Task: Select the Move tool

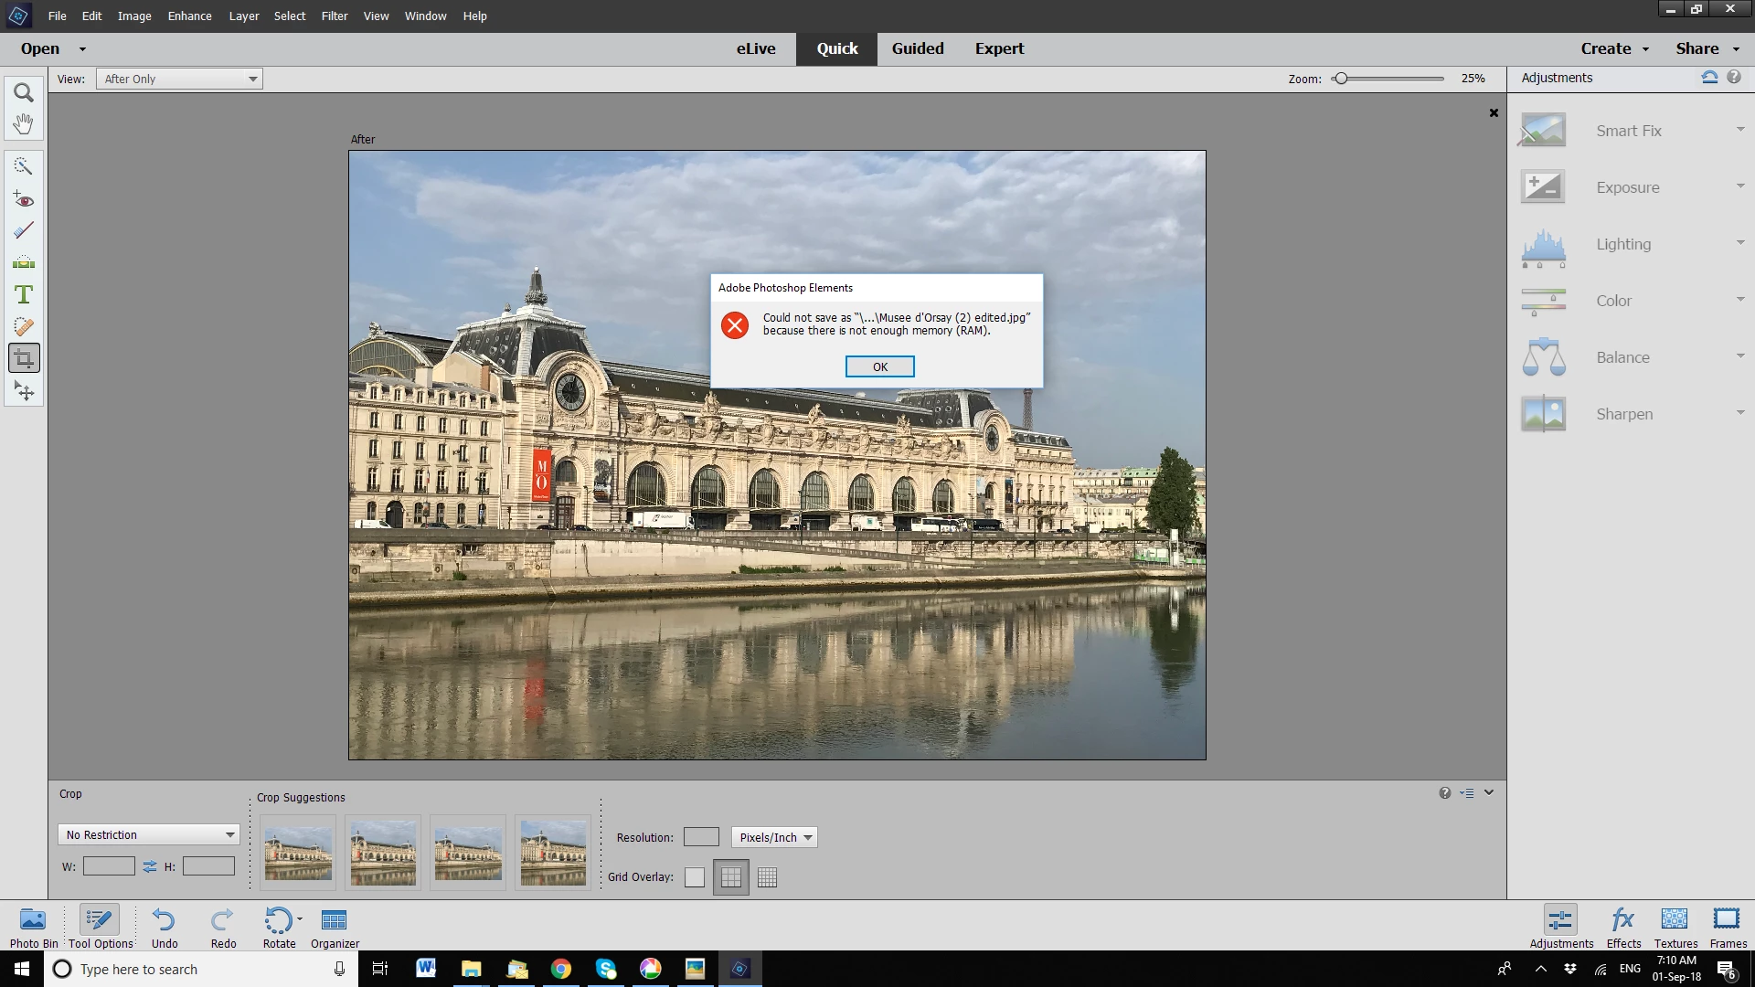Action: point(24,391)
